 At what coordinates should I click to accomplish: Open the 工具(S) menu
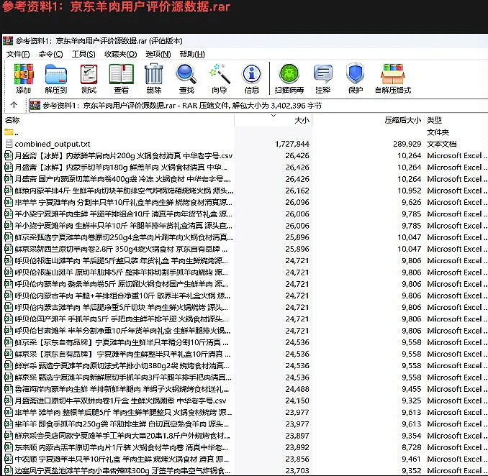pos(83,55)
